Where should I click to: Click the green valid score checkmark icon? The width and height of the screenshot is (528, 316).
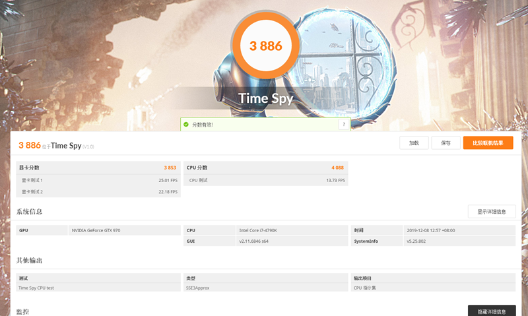click(x=186, y=125)
